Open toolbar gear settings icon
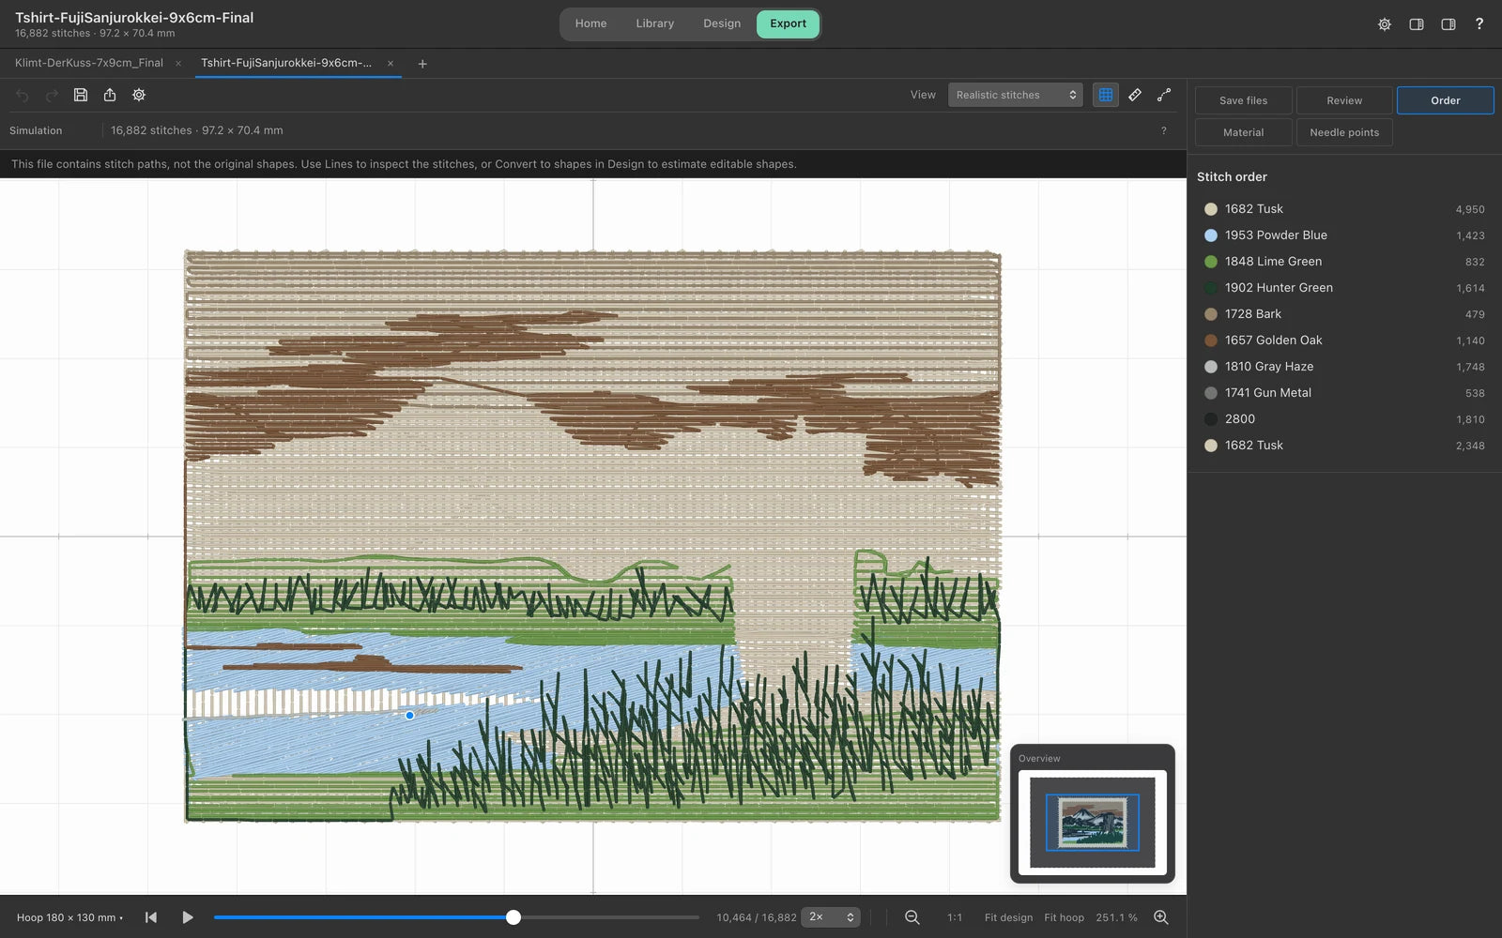1502x938 pixels. tap(139, 95)
